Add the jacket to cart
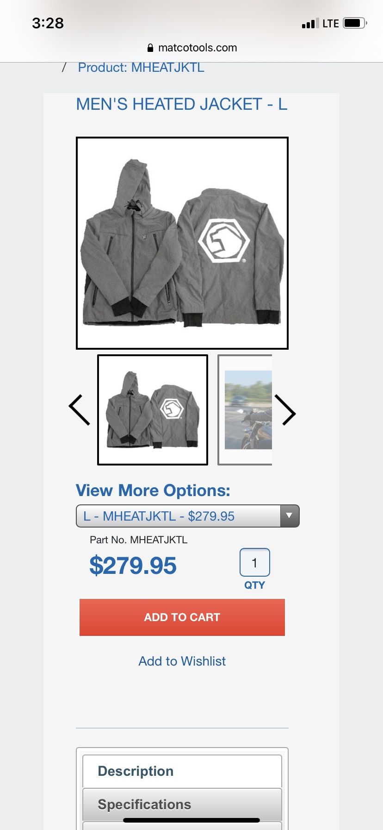The height and width of the screenshot is (830, 383). (182, 617)
